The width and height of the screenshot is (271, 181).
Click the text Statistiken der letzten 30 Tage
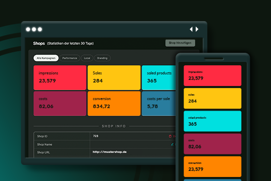[x=70, y=43]
